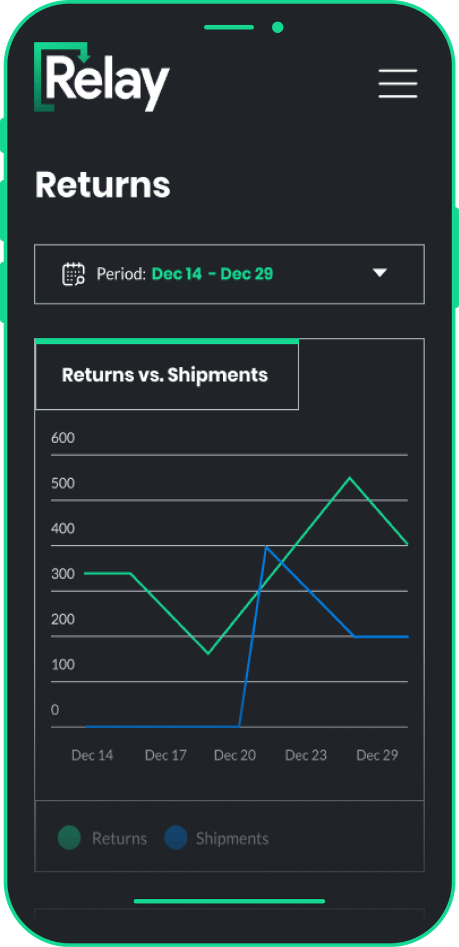Screen dimensions: 459x947
Task: Toggle the Shipments legend item
Action: tap(232, 839)
